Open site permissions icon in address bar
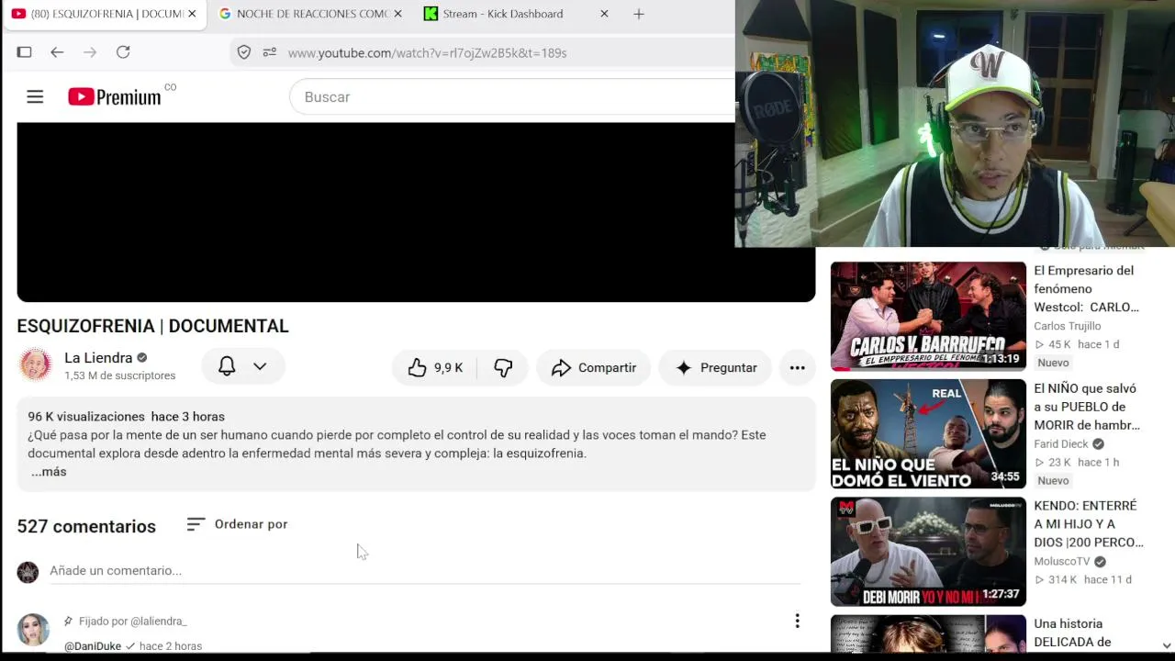The image size is (1175, 661). click(x=269, y=52)
